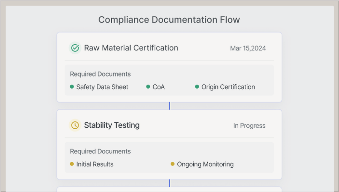Click the green checkmark icon for Raw Material Certification
This screenshot has height=192, width=339.
tap(75, 48)
